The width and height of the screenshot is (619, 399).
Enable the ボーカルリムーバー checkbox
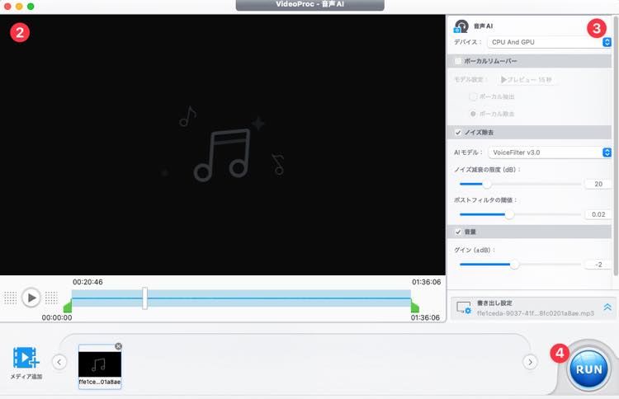(x=458, y=61)
